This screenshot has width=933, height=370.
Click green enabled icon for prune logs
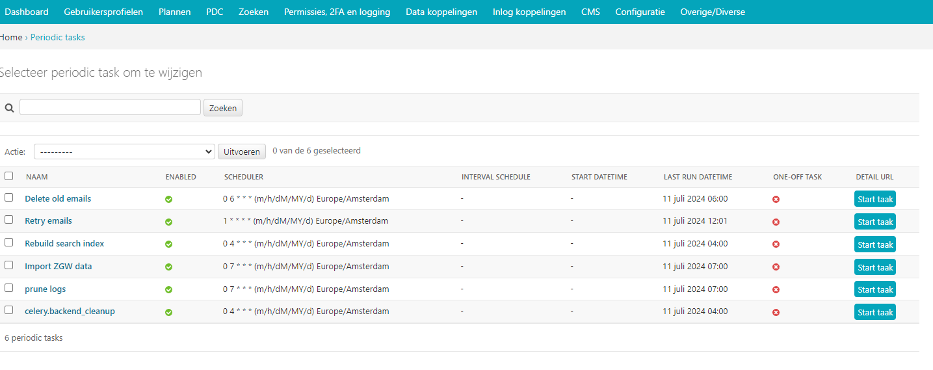[x=168, y=289]
